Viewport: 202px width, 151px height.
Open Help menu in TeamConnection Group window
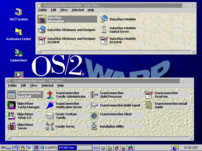click(61, 86)
